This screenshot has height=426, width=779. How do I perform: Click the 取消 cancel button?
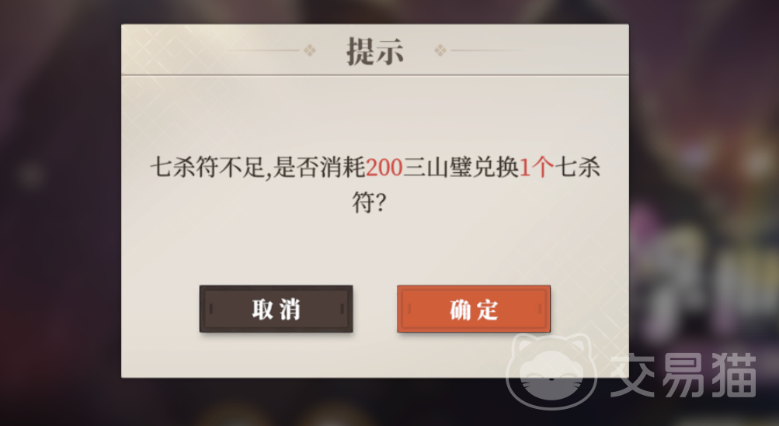tap(276, 309)
